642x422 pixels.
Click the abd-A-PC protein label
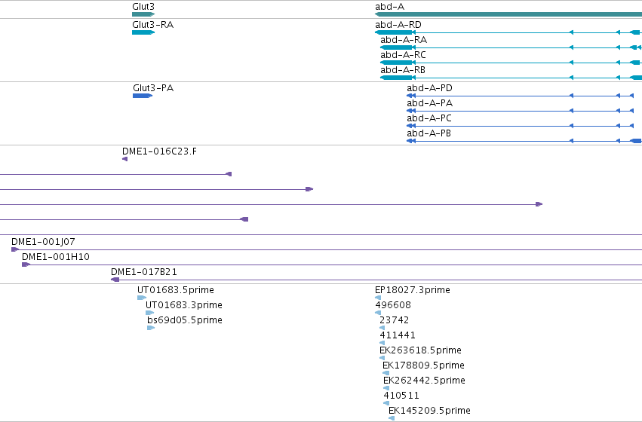(429, 118)
